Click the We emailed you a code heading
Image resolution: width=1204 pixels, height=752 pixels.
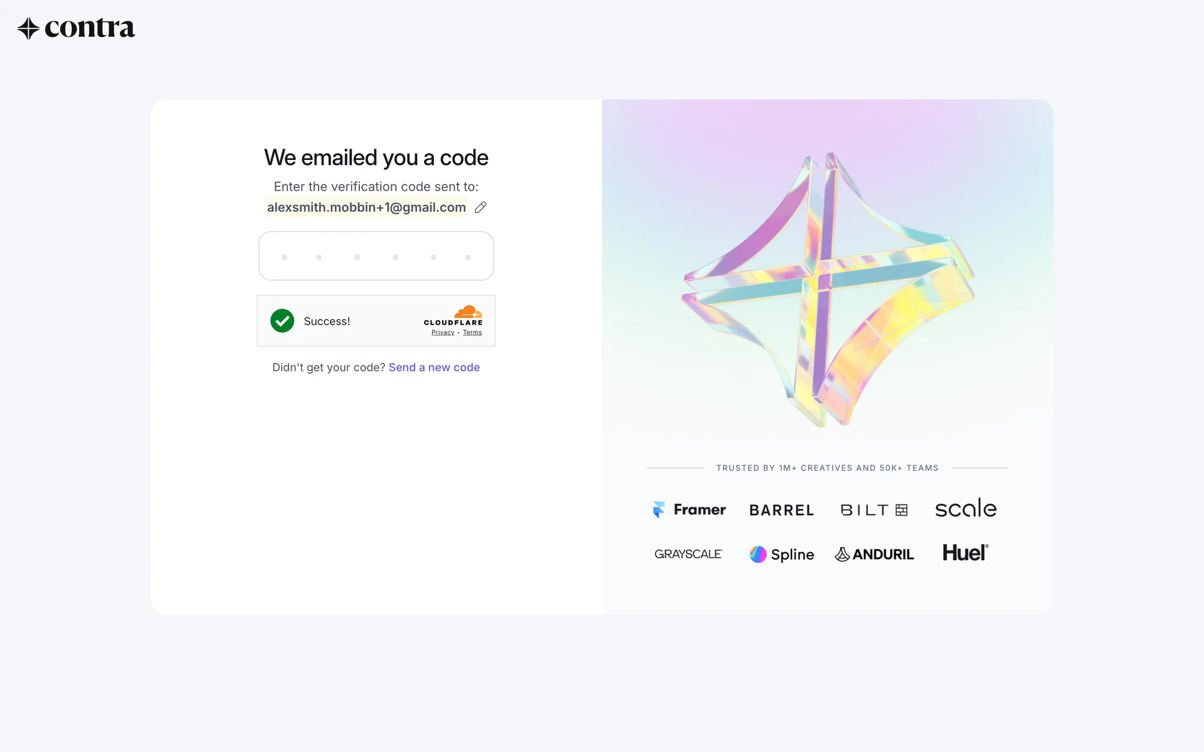click(376, 158)
